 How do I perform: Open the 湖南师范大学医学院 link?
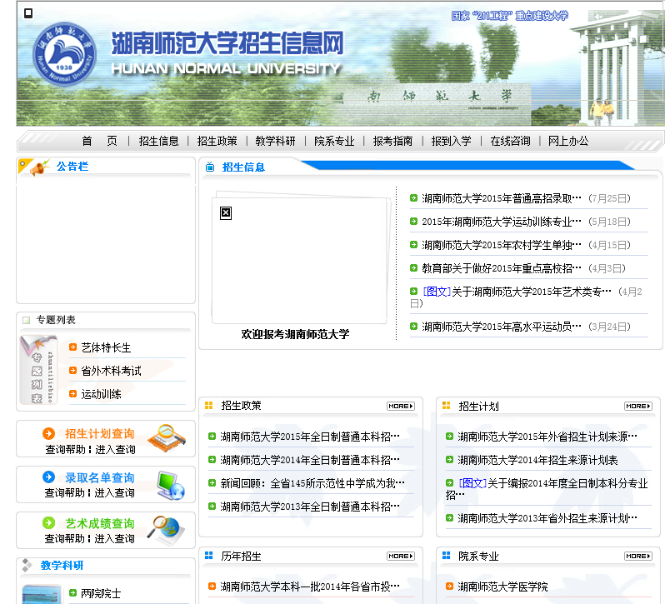point(502,587)
